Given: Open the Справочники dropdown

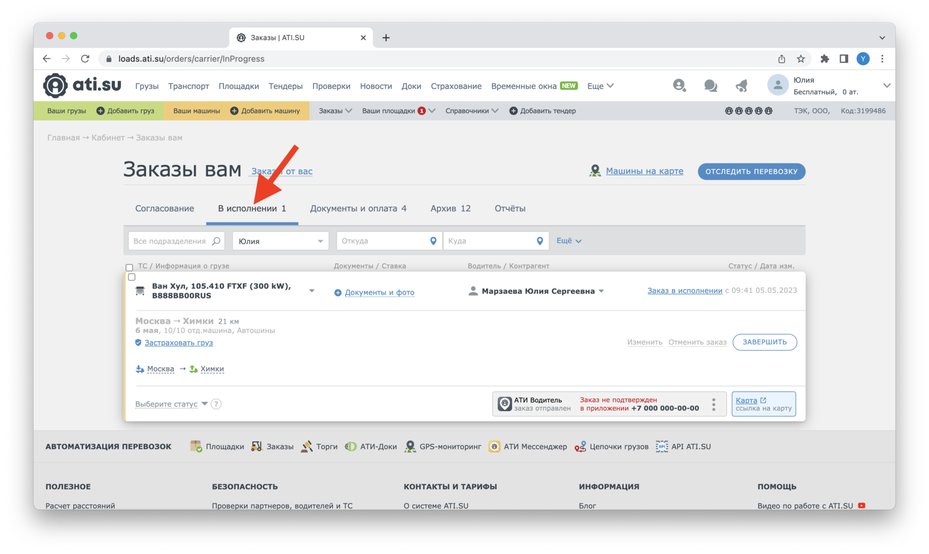Looking at the screenshot, I should 472,111.
